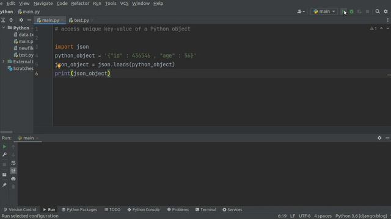Screen dimensions: 391x219
Task: Minimize the Run tool window
Action: pos(387,138)
